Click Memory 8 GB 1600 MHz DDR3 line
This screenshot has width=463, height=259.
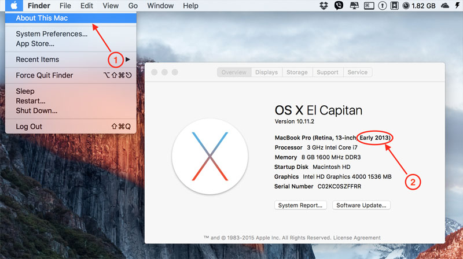point(318,157)
